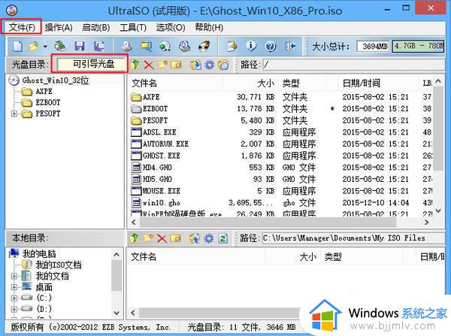Expand the 桌面 tree node
This screenshot has width=451, height=336.
pyautogui.click(x=14, y=287)
